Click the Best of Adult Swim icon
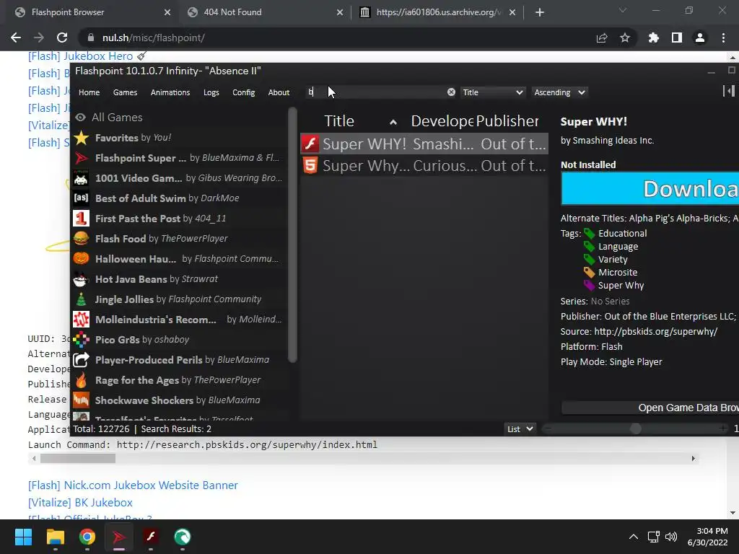The width and height of the screenshot is (739, 554). click(81, 198)
